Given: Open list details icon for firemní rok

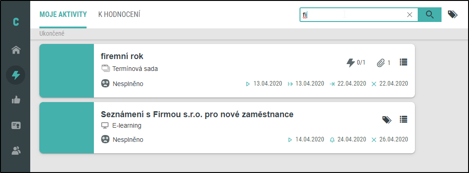Looking at the screenshot, I should 404,62.
